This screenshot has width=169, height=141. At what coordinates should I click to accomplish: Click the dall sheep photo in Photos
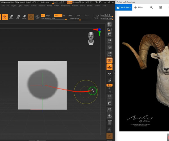coord(144,74)
